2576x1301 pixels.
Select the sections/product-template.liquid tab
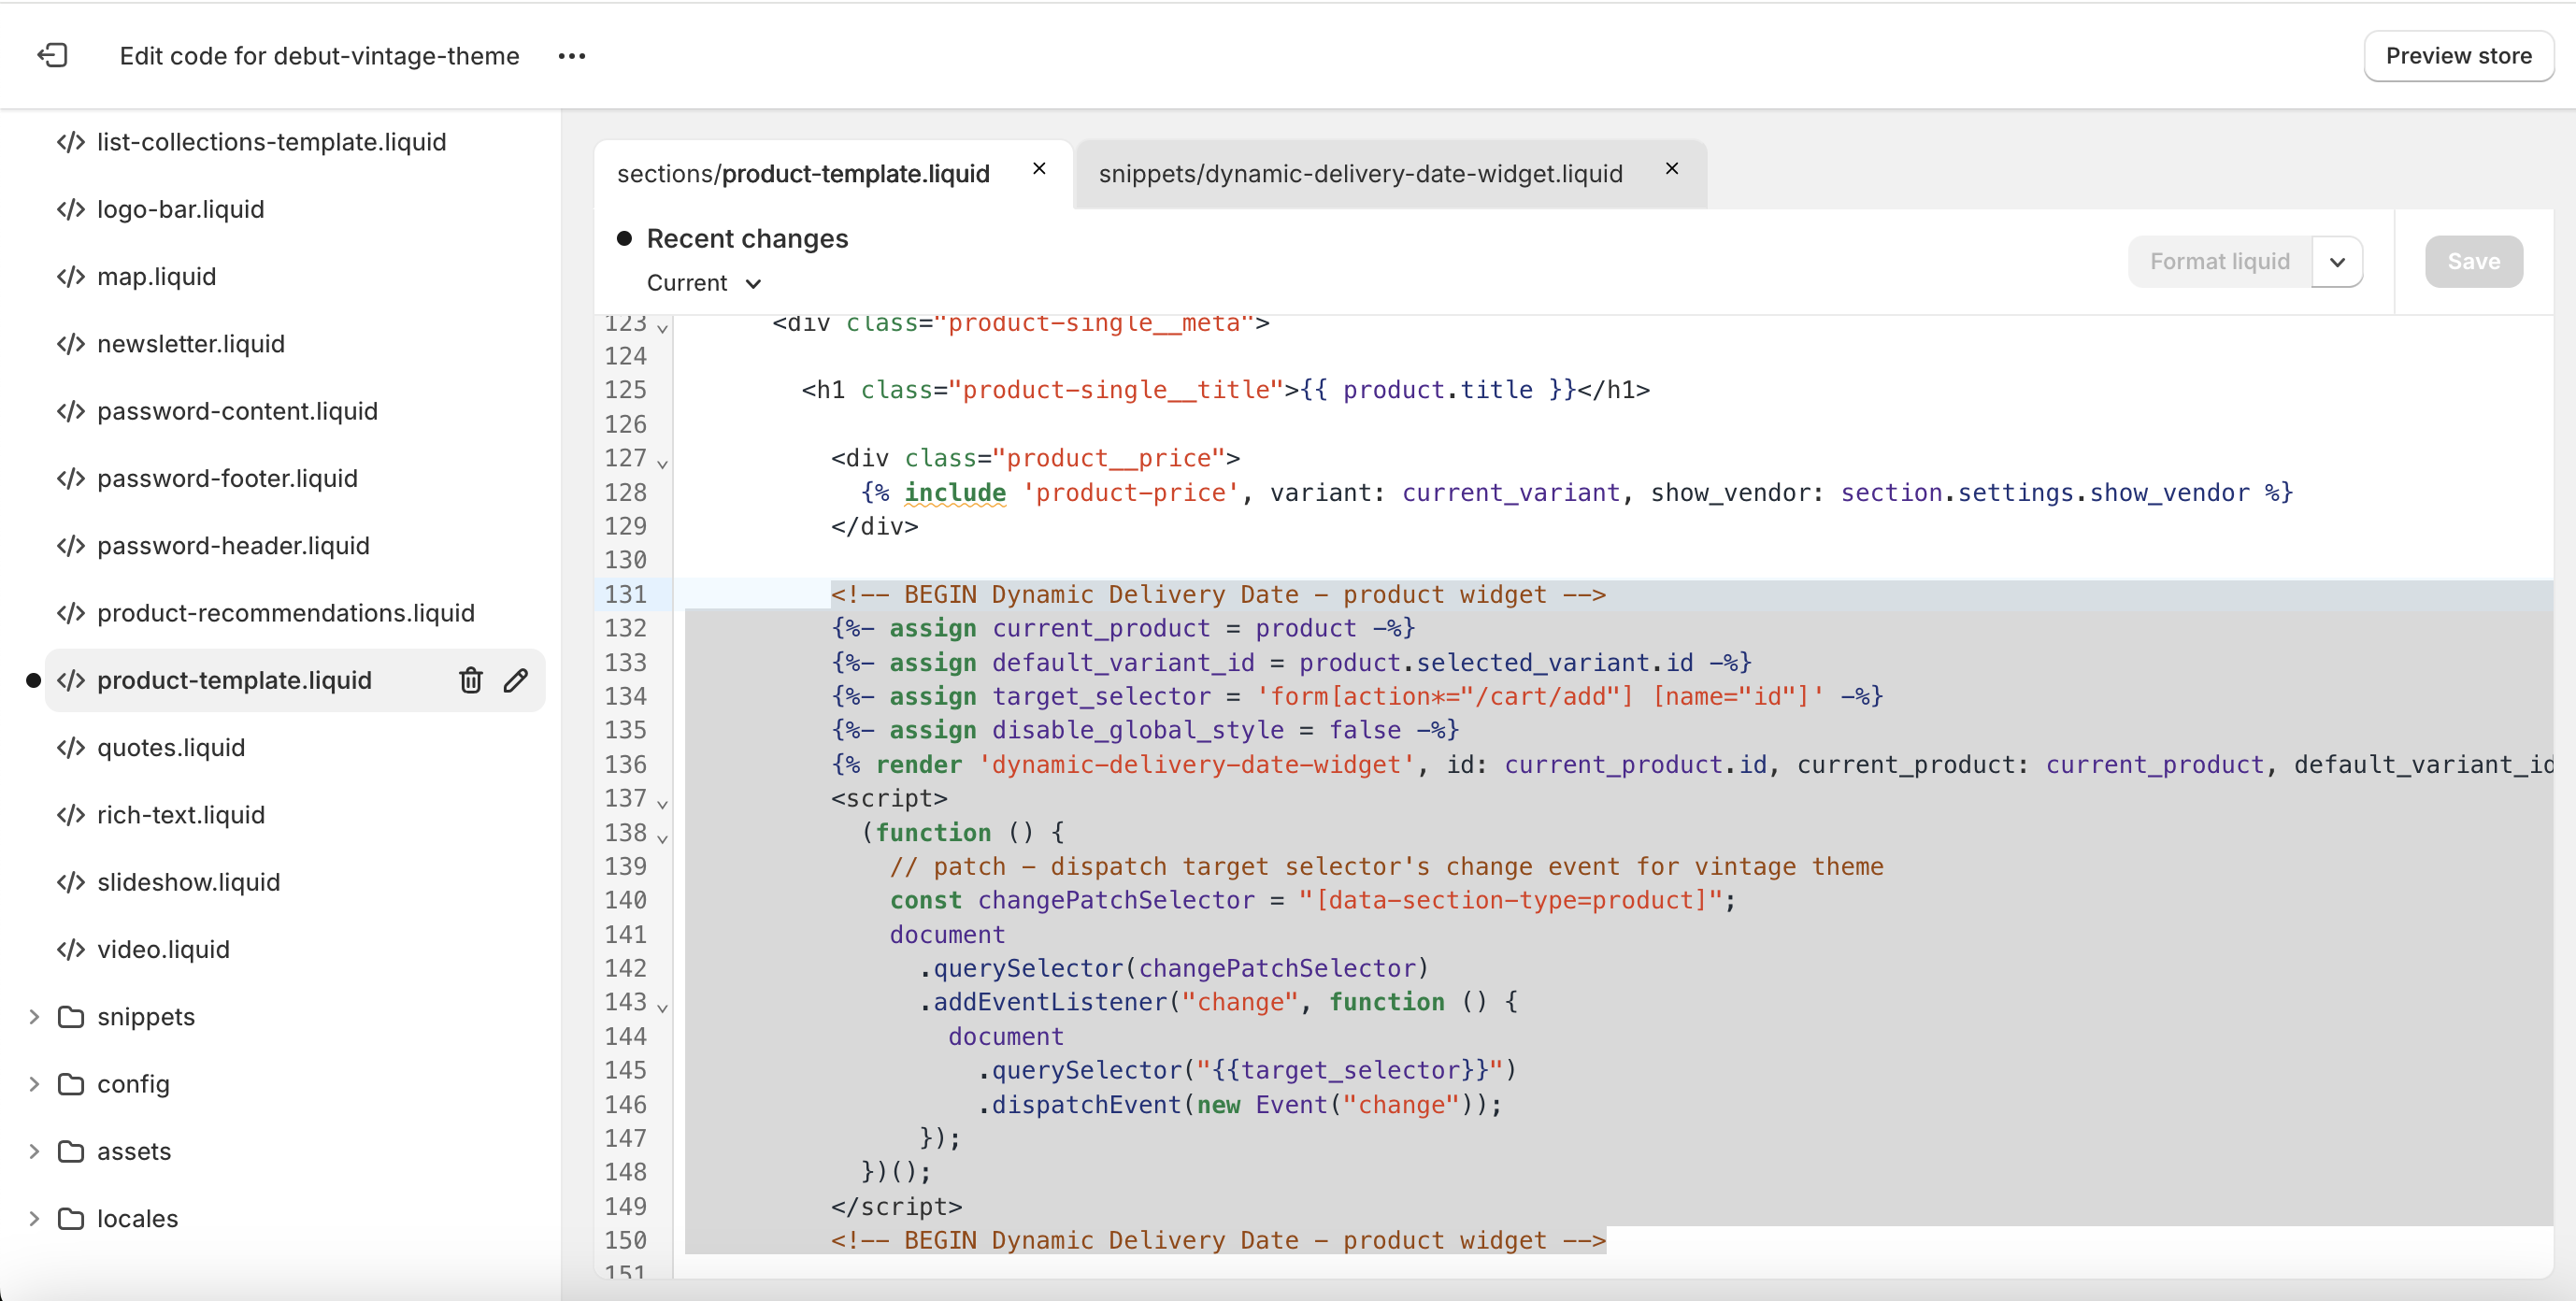pyautogui.click(x=803, y=174)
